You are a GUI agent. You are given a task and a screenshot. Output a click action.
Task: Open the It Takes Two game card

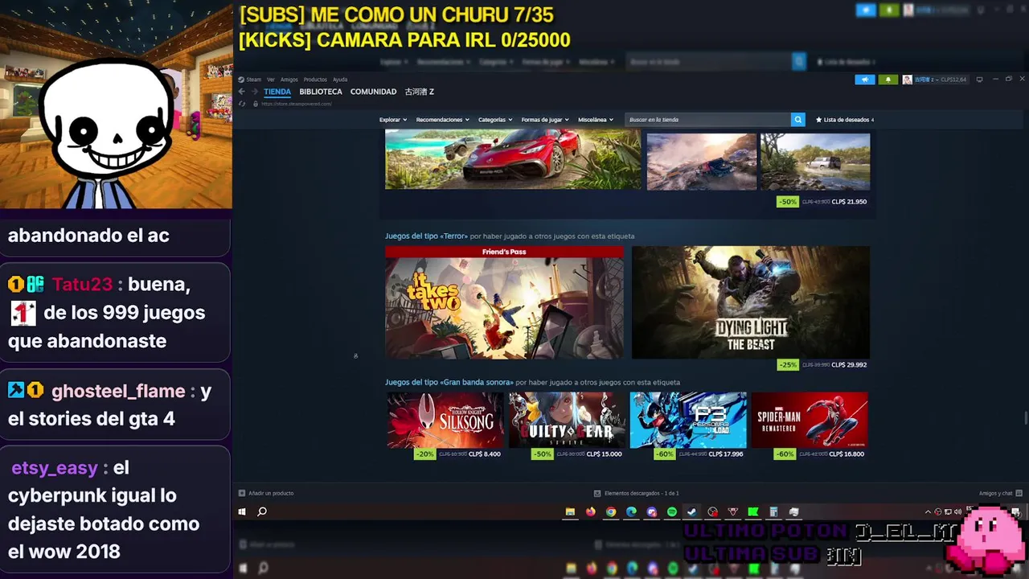(x=504, y=302)
